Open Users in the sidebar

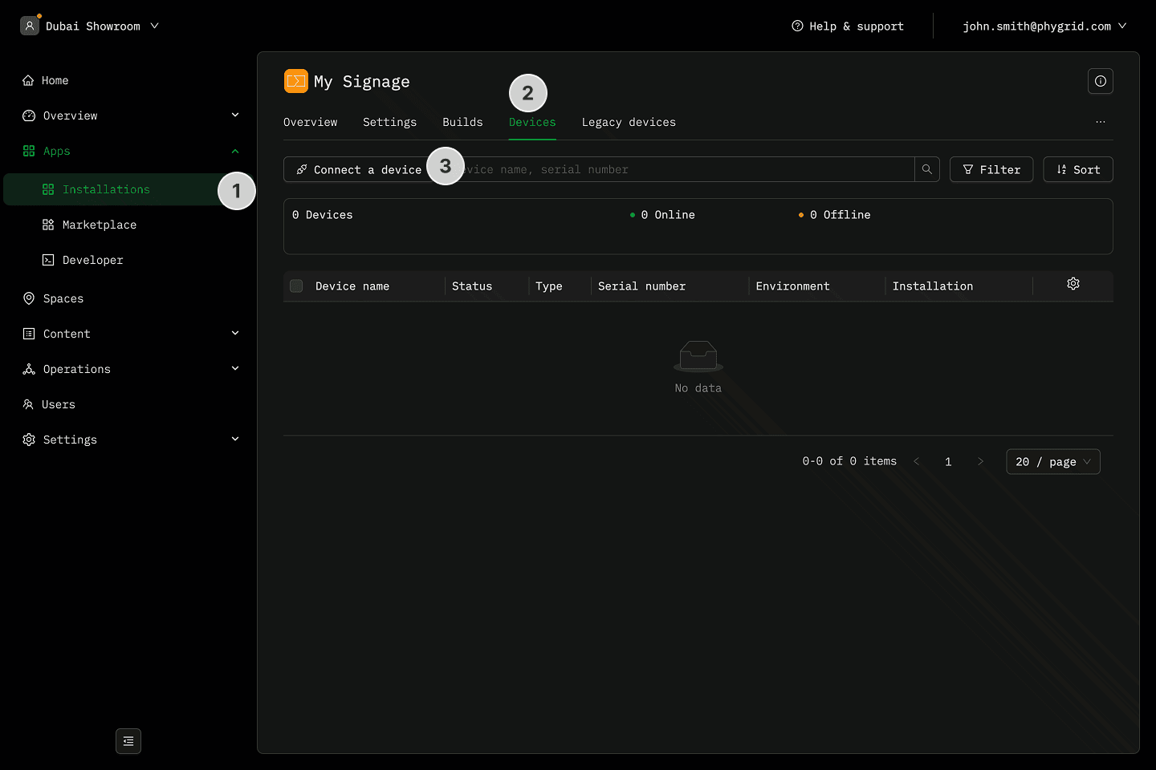tap(58, 404)
